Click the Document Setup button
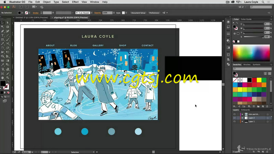274x154 pixels. click(138, 13)
